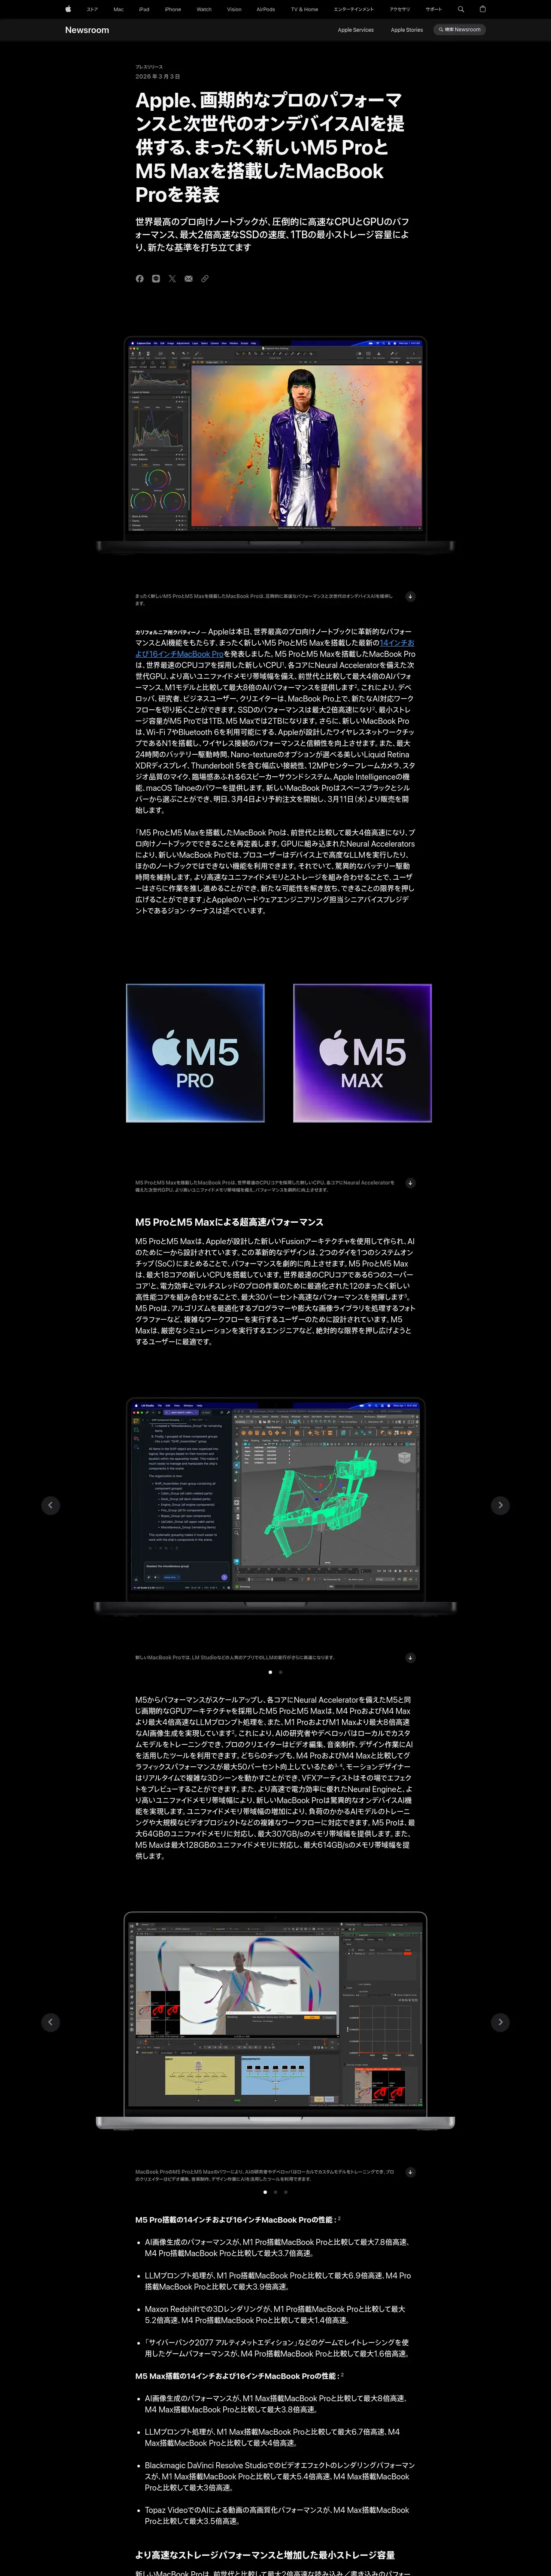Select the second dot of the LM Studio gallery
The image size is (551, 2576).
281,1672
